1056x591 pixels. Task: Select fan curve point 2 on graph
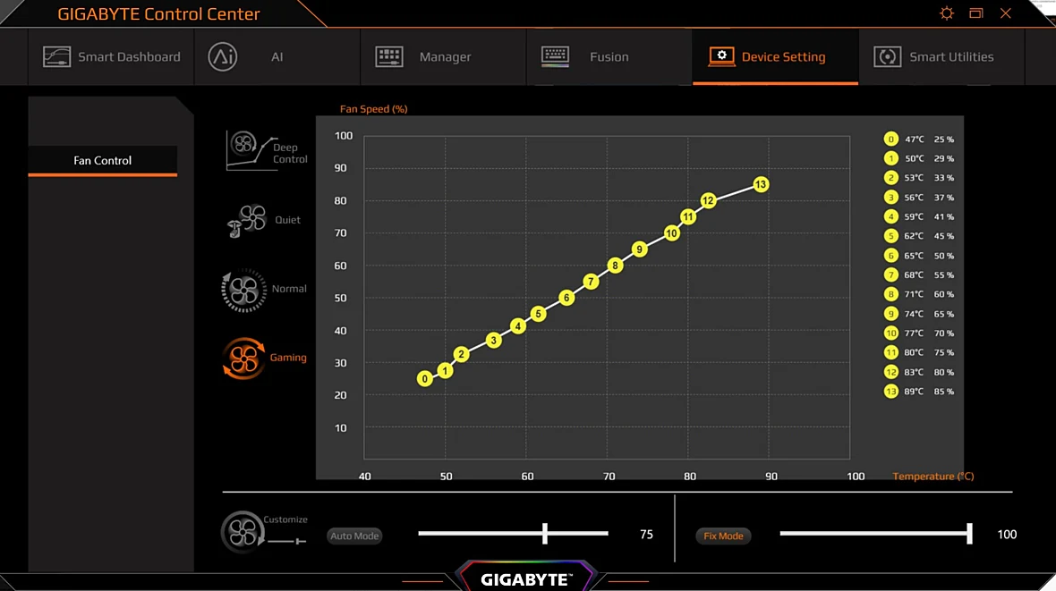[461, 354]
